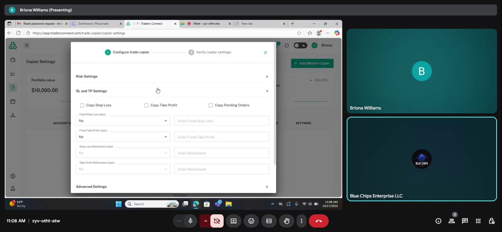
Task: Check the Copy Take Profit checkbox
Action: pyautogui.click(x=146, y=105)
